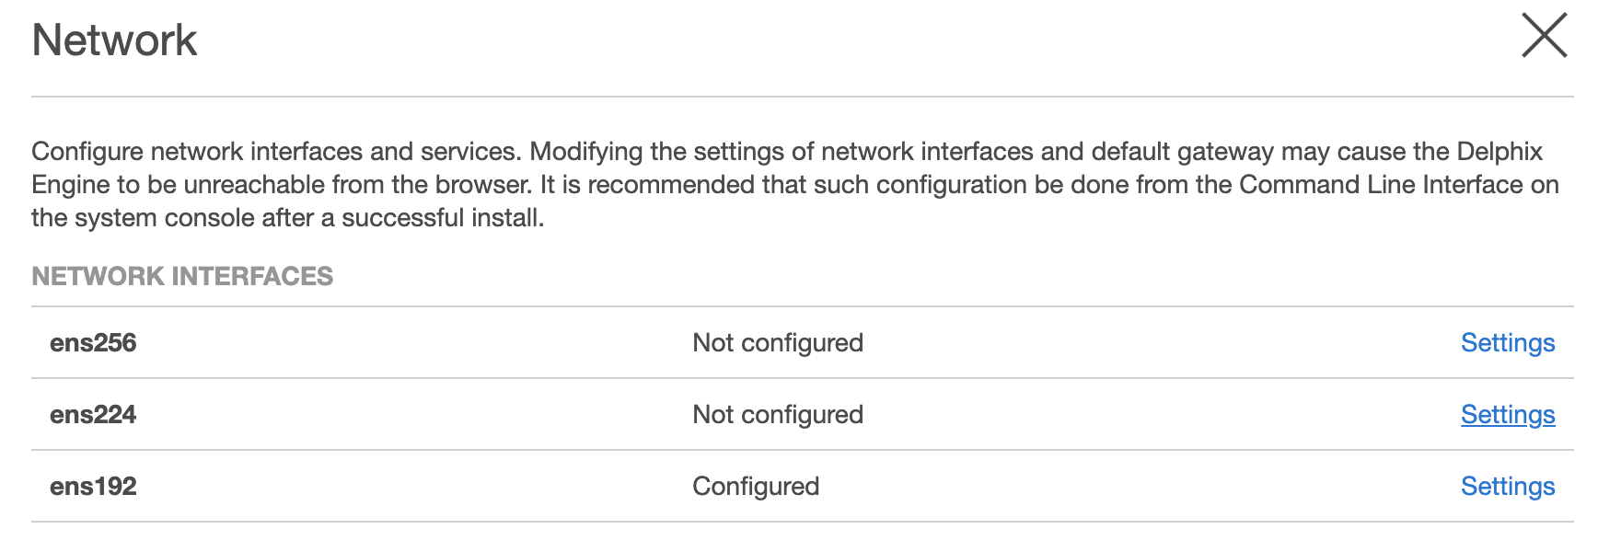Screen dimensions: 1598x552
Task: Click the Not configured status for ens224
Action: pos(779,414)
